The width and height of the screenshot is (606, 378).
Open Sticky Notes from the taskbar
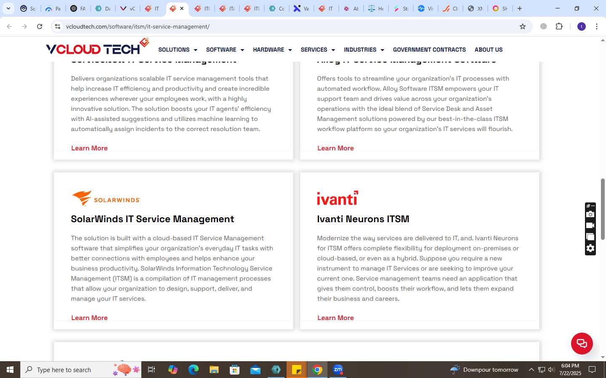coord(297,370)
